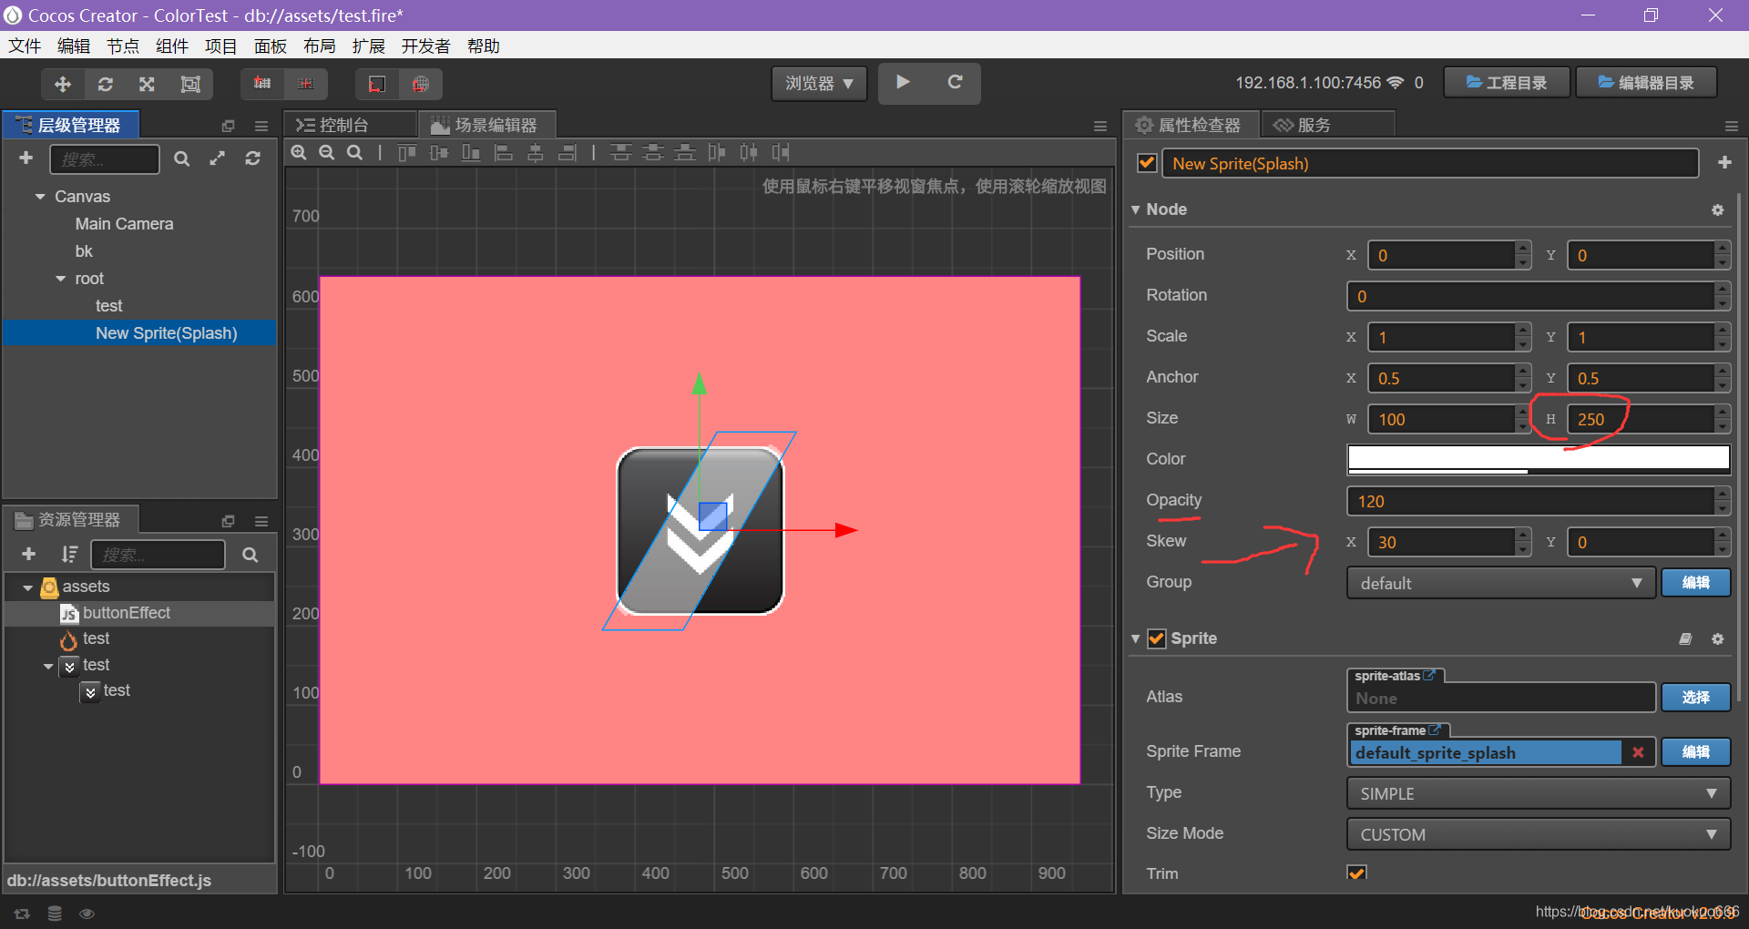Click the Size H input field
The height and width of the screenshot is (929, 1749).
[1641, 419]
